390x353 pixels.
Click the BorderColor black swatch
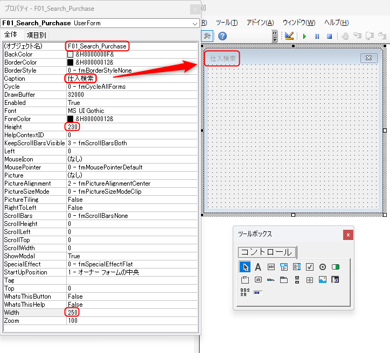click(x=71, y=62)
